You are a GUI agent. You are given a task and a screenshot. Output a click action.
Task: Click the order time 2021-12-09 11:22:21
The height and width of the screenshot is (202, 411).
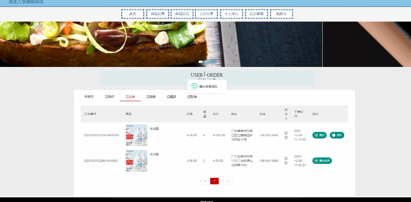click(x=300, y=161)
